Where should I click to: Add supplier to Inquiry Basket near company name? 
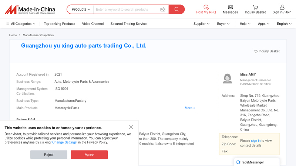(266, 51)
